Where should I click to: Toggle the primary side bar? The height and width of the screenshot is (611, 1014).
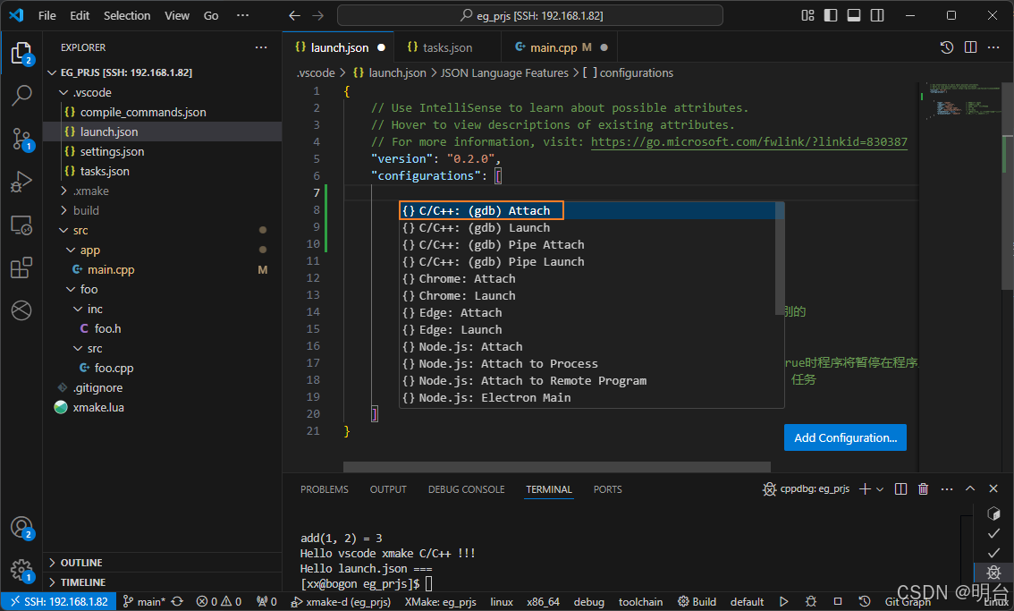click(x=831, y=15)
